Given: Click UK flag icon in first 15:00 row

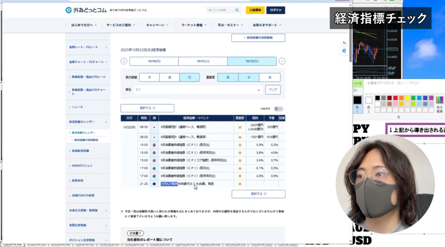Looking at the screenshot, I should pyautogui.click(x=154, y=145).
